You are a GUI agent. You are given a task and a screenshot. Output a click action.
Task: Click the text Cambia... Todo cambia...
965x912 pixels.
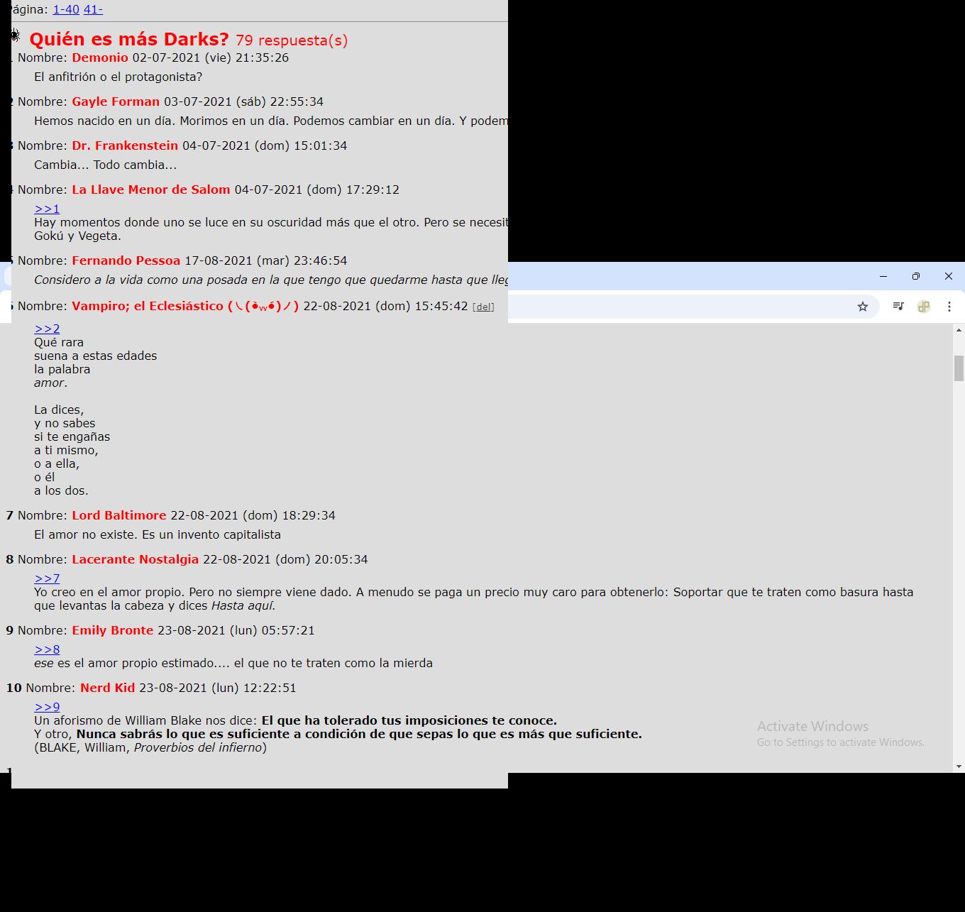coord(105,165)
